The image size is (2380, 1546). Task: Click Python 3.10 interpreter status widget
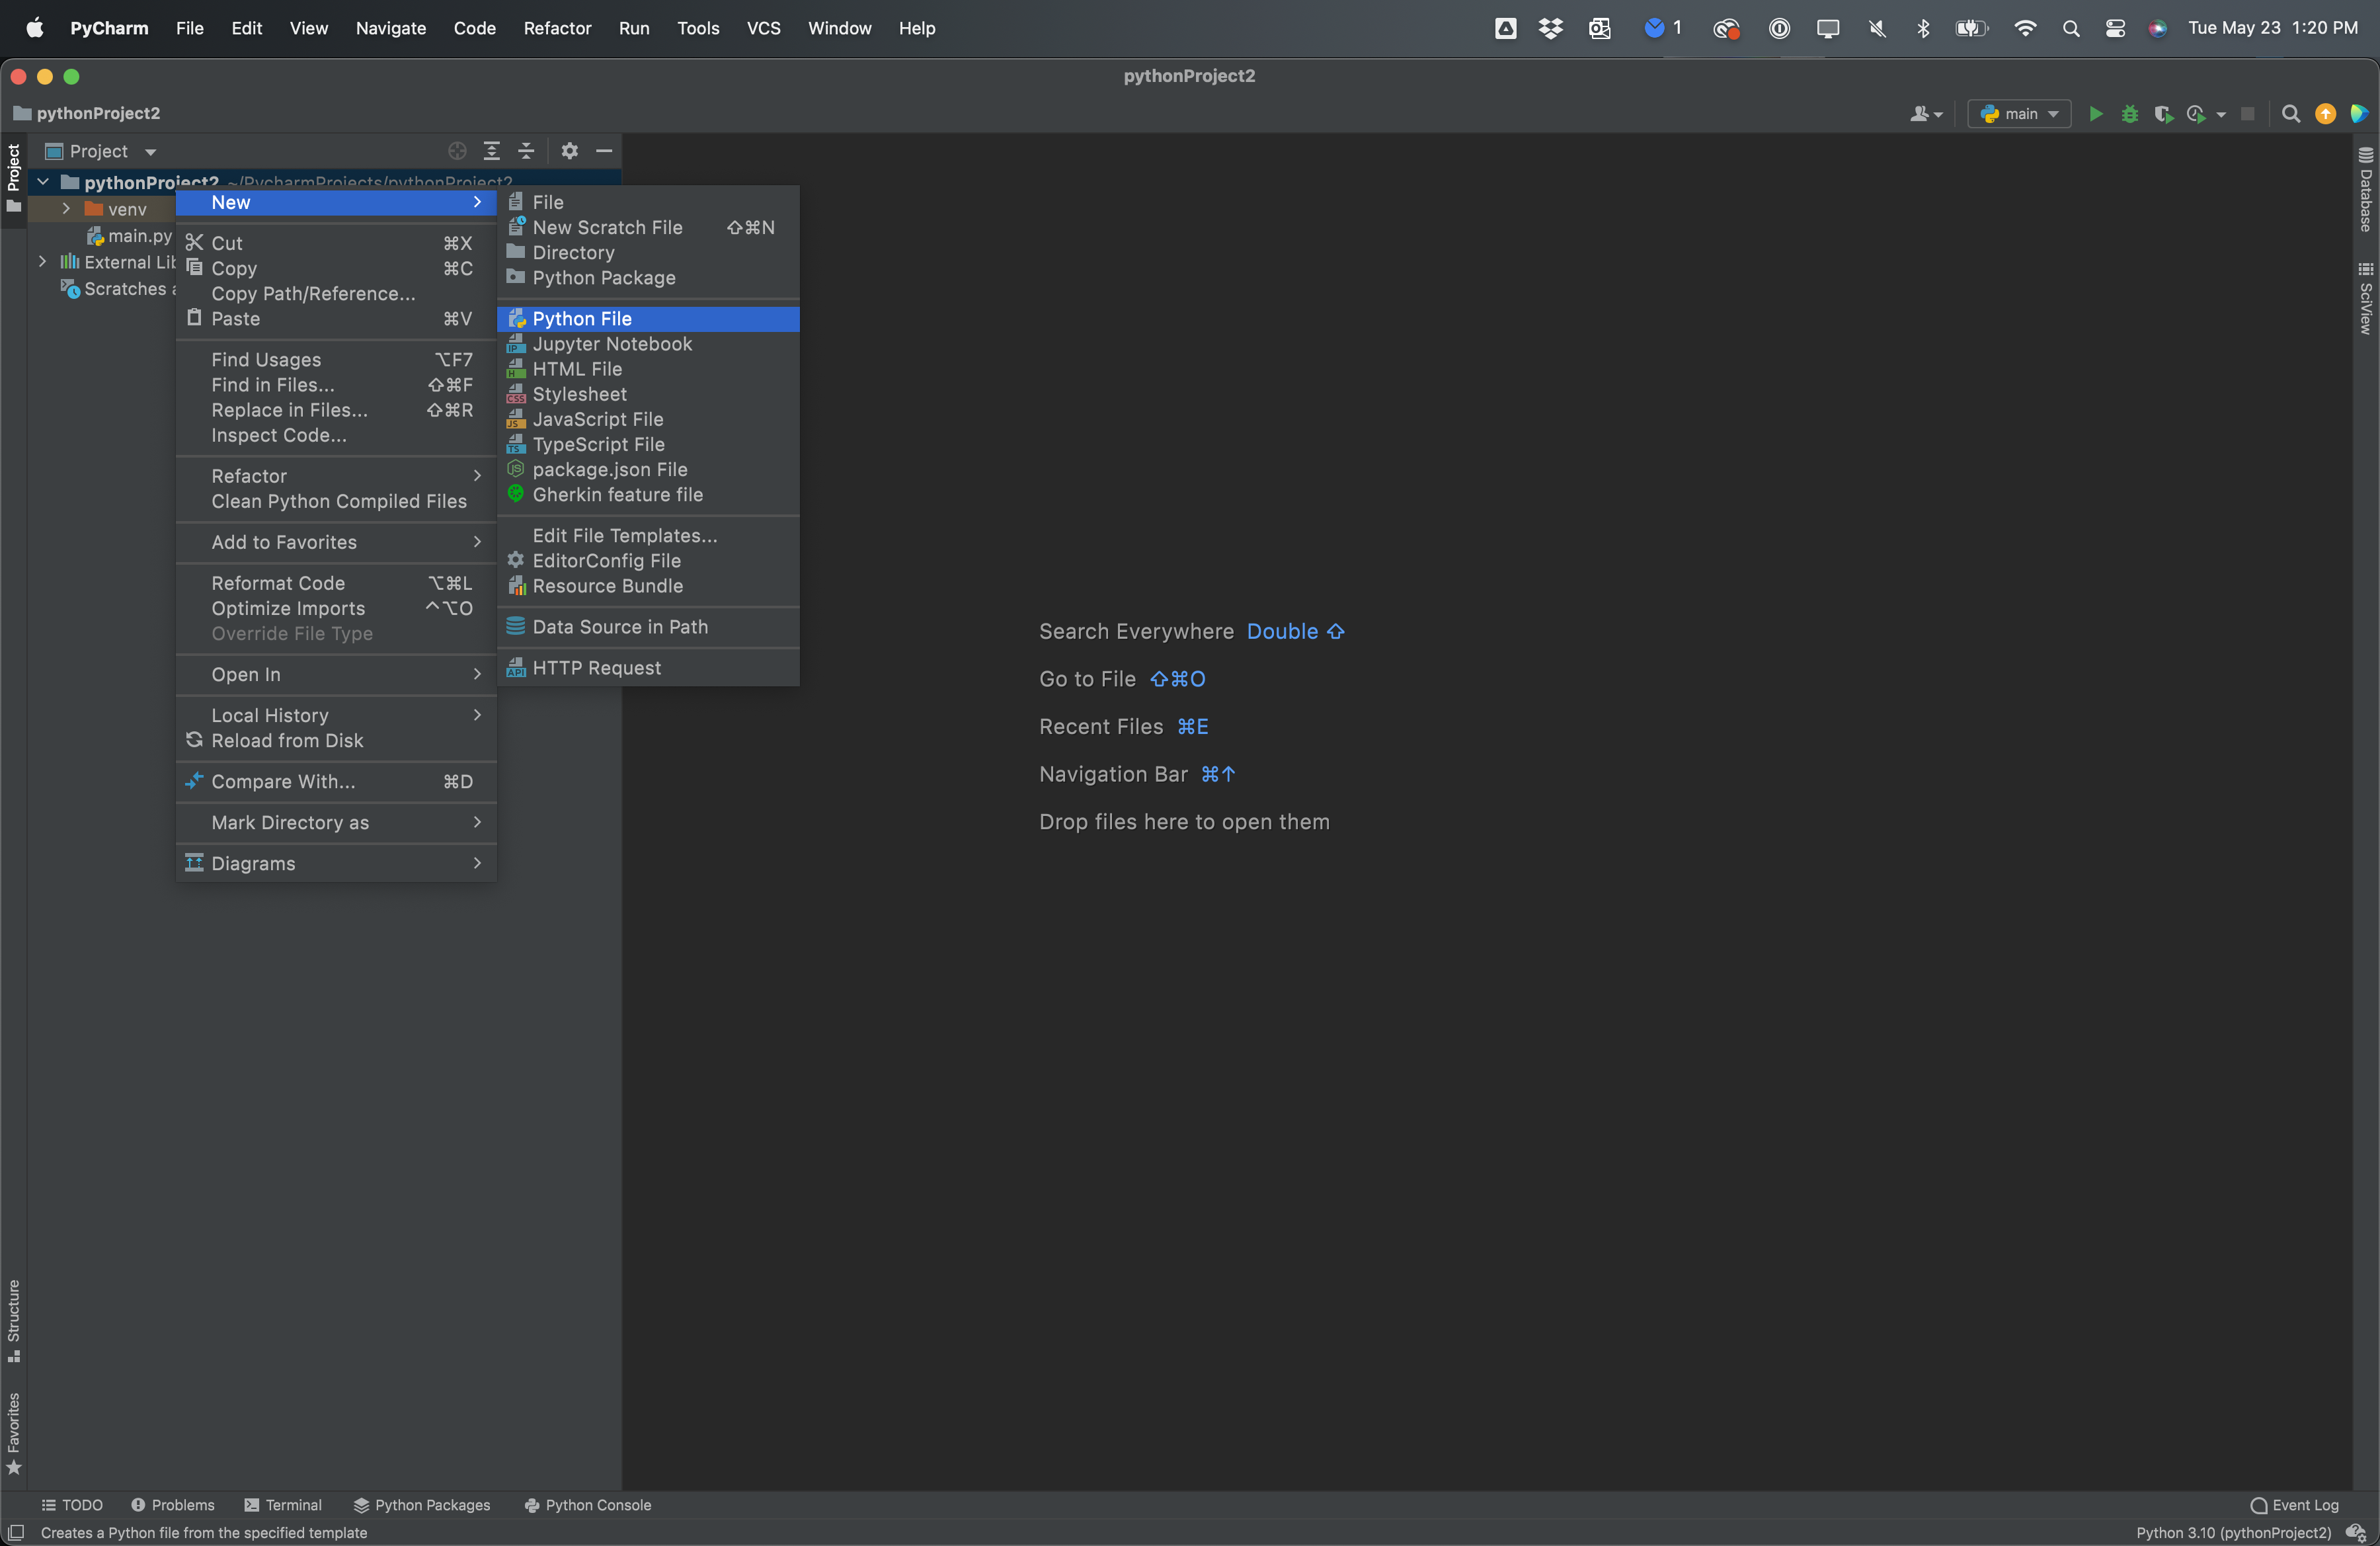[x=2233, y=1533]
